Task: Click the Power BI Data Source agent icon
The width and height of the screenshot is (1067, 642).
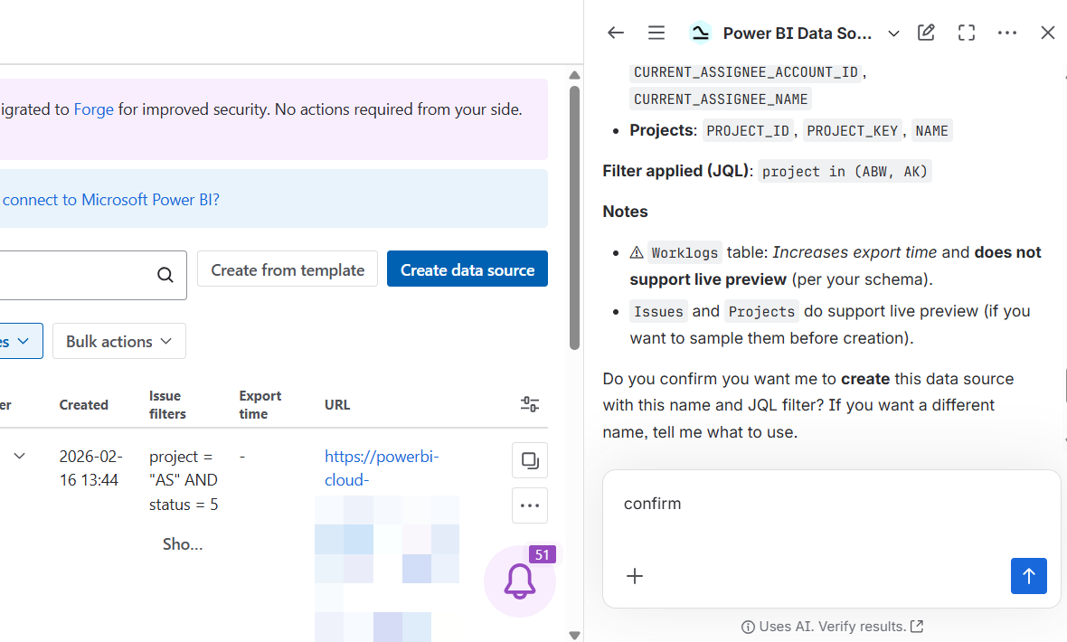Action: (x=700, y=33)
